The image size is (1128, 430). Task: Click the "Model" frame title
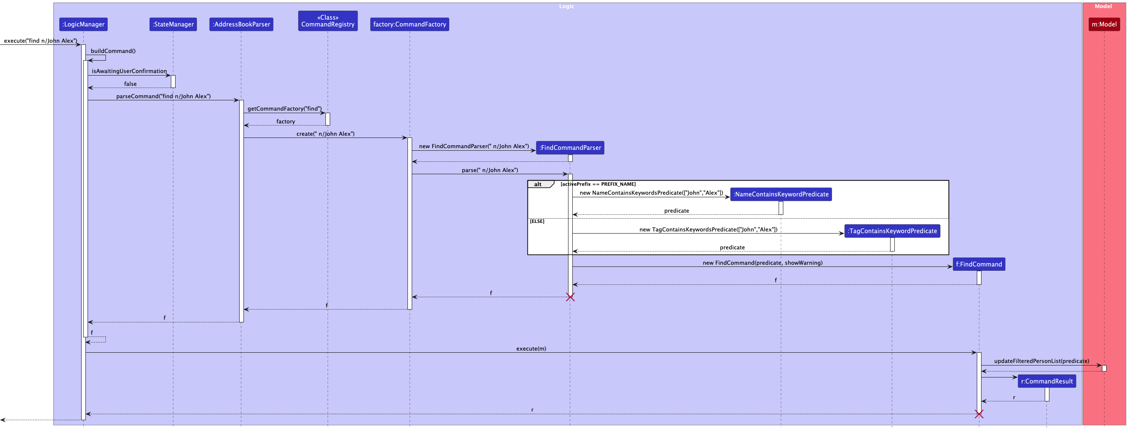click(x=1103, y=6)
